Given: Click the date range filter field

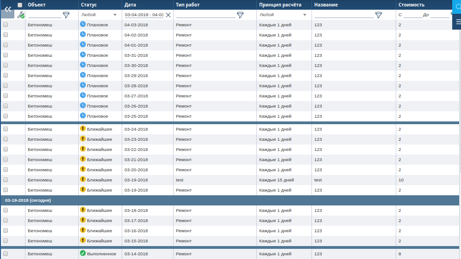Looking at the screenshot, I should click(144, 15).
